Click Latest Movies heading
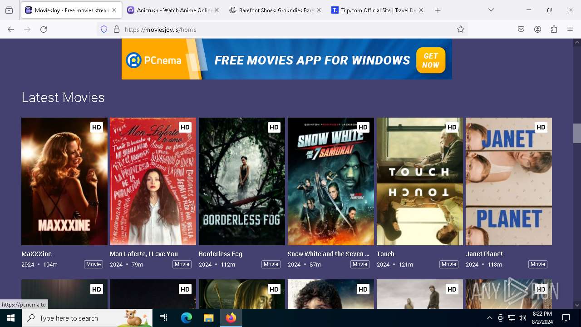581x327 pixels. click(x=63, y=98)
